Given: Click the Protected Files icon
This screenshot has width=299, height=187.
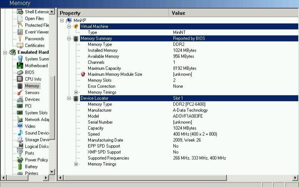Looking at the screenshot, I should 20,25.
